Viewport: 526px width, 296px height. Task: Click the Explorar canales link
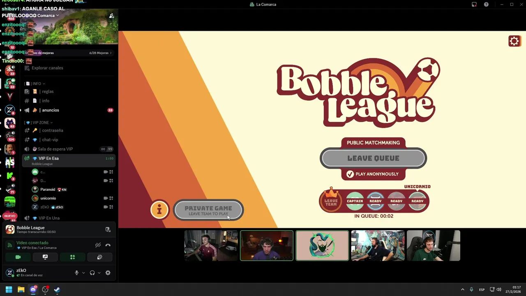coord(47,68)
